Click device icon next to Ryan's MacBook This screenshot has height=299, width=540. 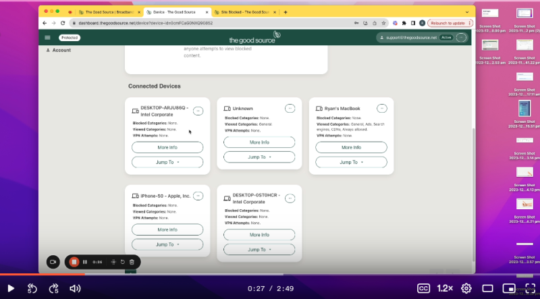pyautogui.click(x=319, y=109)
